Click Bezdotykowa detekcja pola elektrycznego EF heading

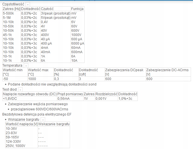[37, 114]
